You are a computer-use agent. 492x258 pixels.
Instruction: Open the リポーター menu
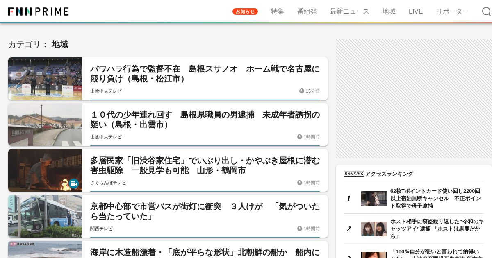(x=453, y=11)
